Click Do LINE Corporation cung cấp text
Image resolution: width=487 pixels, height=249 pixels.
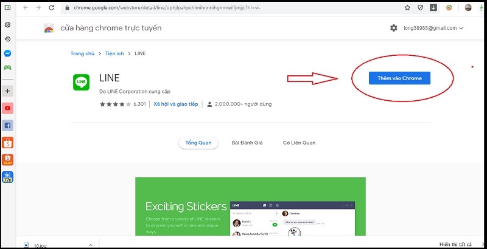(x=135, y=92)
